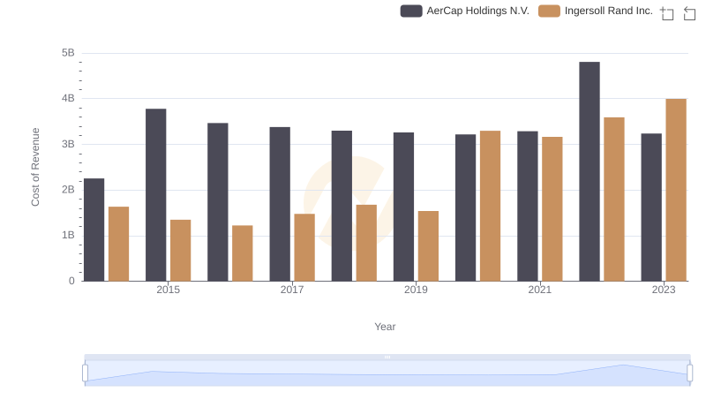
Task: Click the Year axis title
Action: click(385, 327)
